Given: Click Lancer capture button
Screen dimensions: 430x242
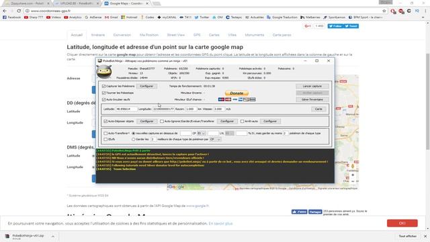Looking at the screenshot, I should pos(312,86).
